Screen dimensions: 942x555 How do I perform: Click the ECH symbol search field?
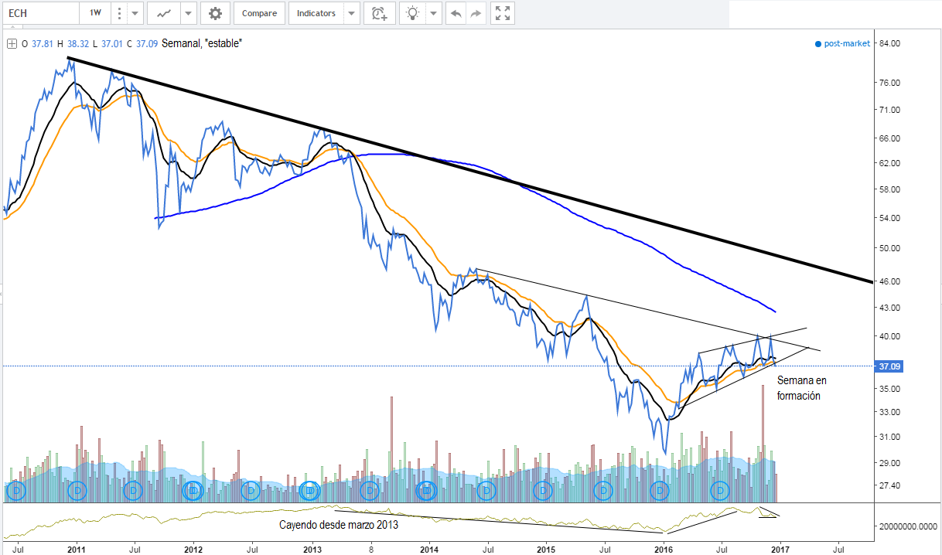40,13
